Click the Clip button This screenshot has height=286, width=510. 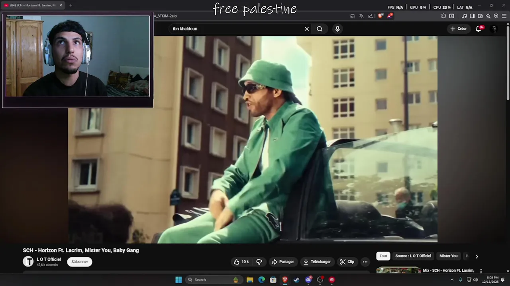[x=347, y=262]
